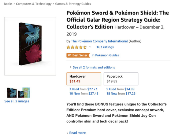Go to Computers & Technology breadcrumb

coord(34,4)
